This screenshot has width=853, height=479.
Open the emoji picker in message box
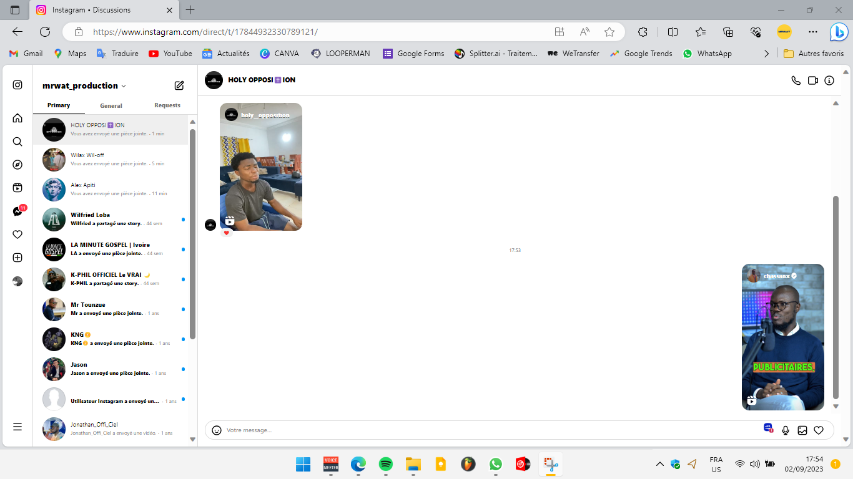[217, 430]
